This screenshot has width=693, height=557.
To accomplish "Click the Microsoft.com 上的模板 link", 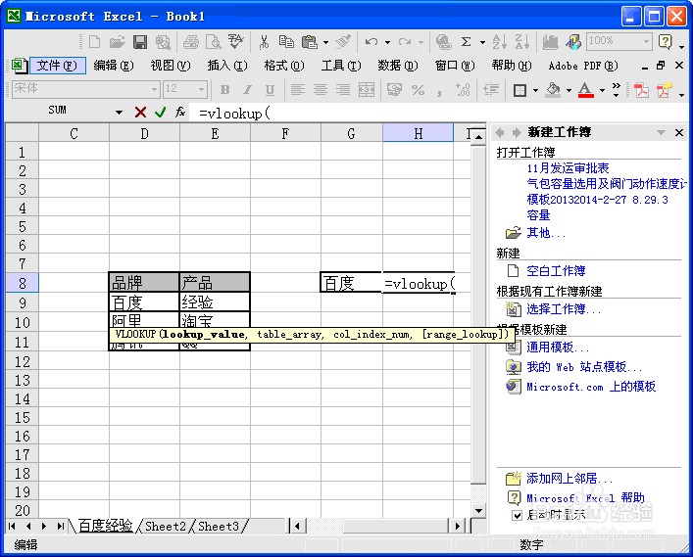I will click(591, 387).
